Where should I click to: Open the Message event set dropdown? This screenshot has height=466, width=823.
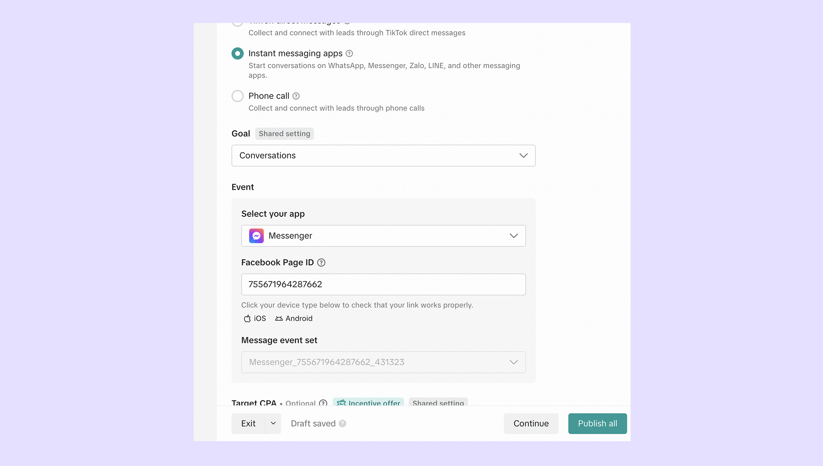[x=383, y=362]
